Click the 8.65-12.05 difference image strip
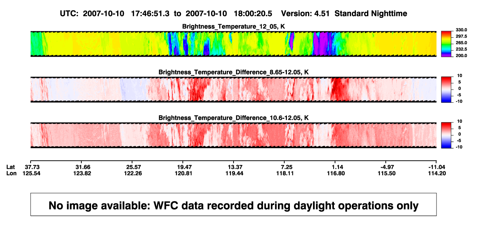The image size is (485, 249). 234,90
